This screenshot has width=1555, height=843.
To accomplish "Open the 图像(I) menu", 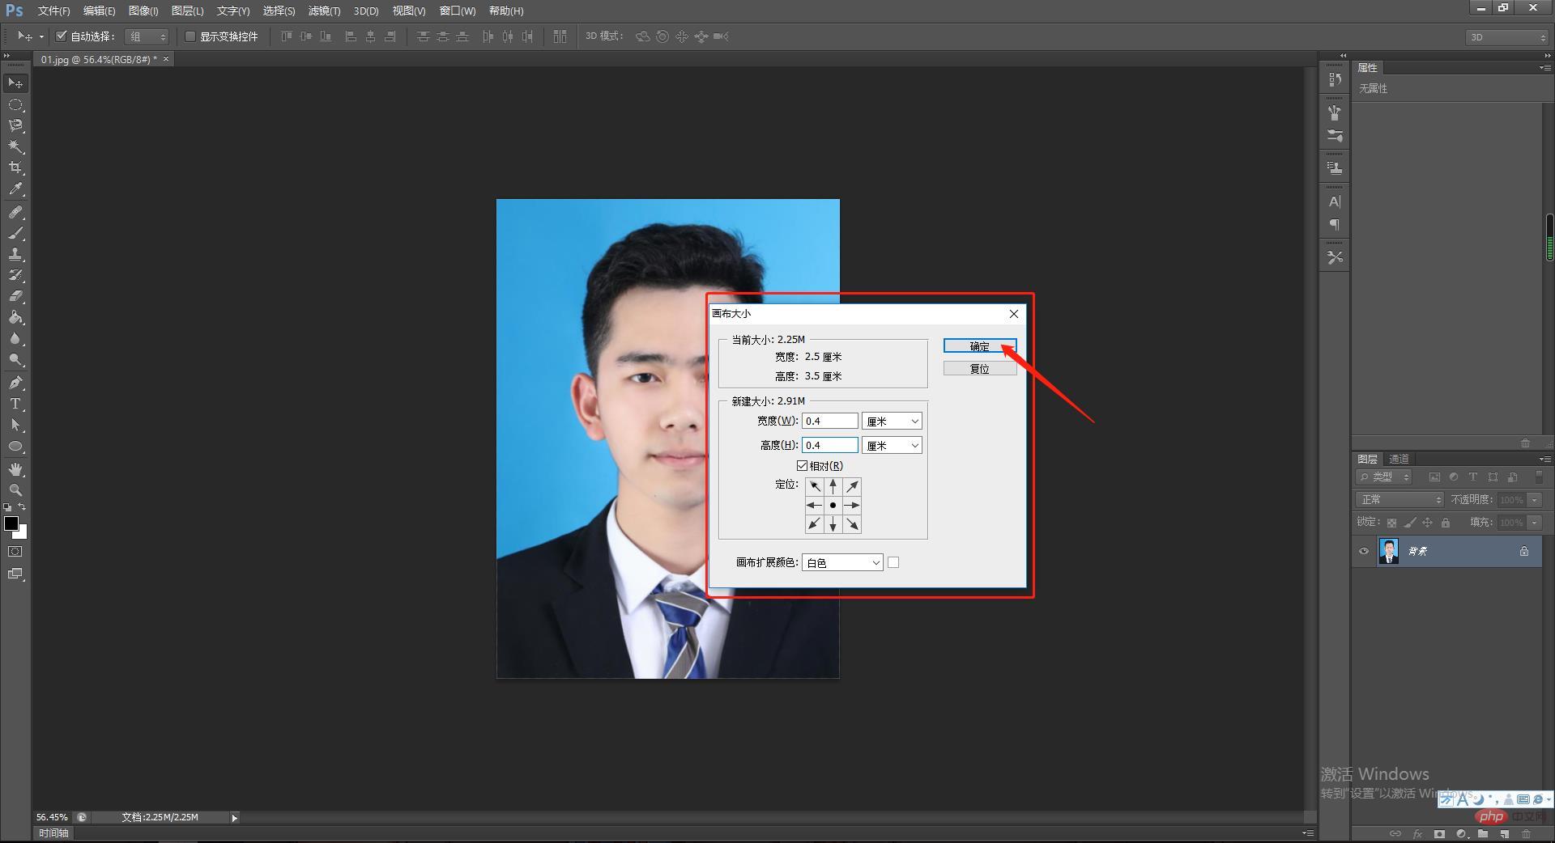I will (143, 11).
